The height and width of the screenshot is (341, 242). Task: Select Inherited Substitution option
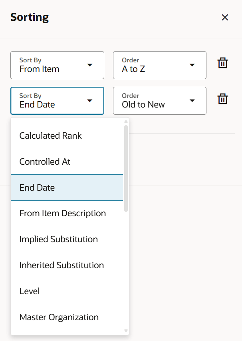coord(61,265)
